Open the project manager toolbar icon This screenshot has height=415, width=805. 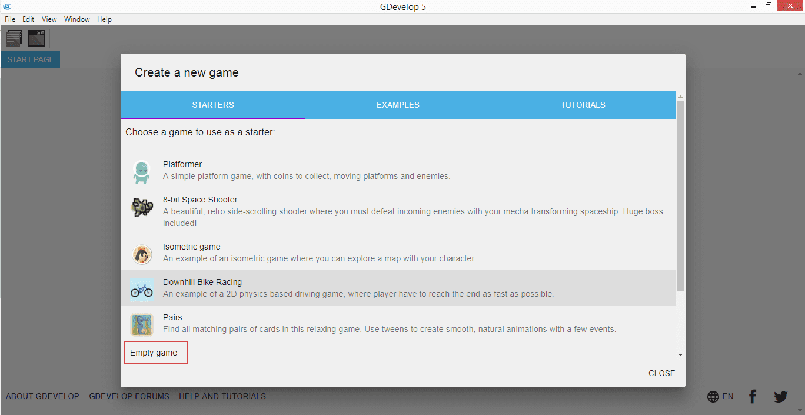point(14,38)
